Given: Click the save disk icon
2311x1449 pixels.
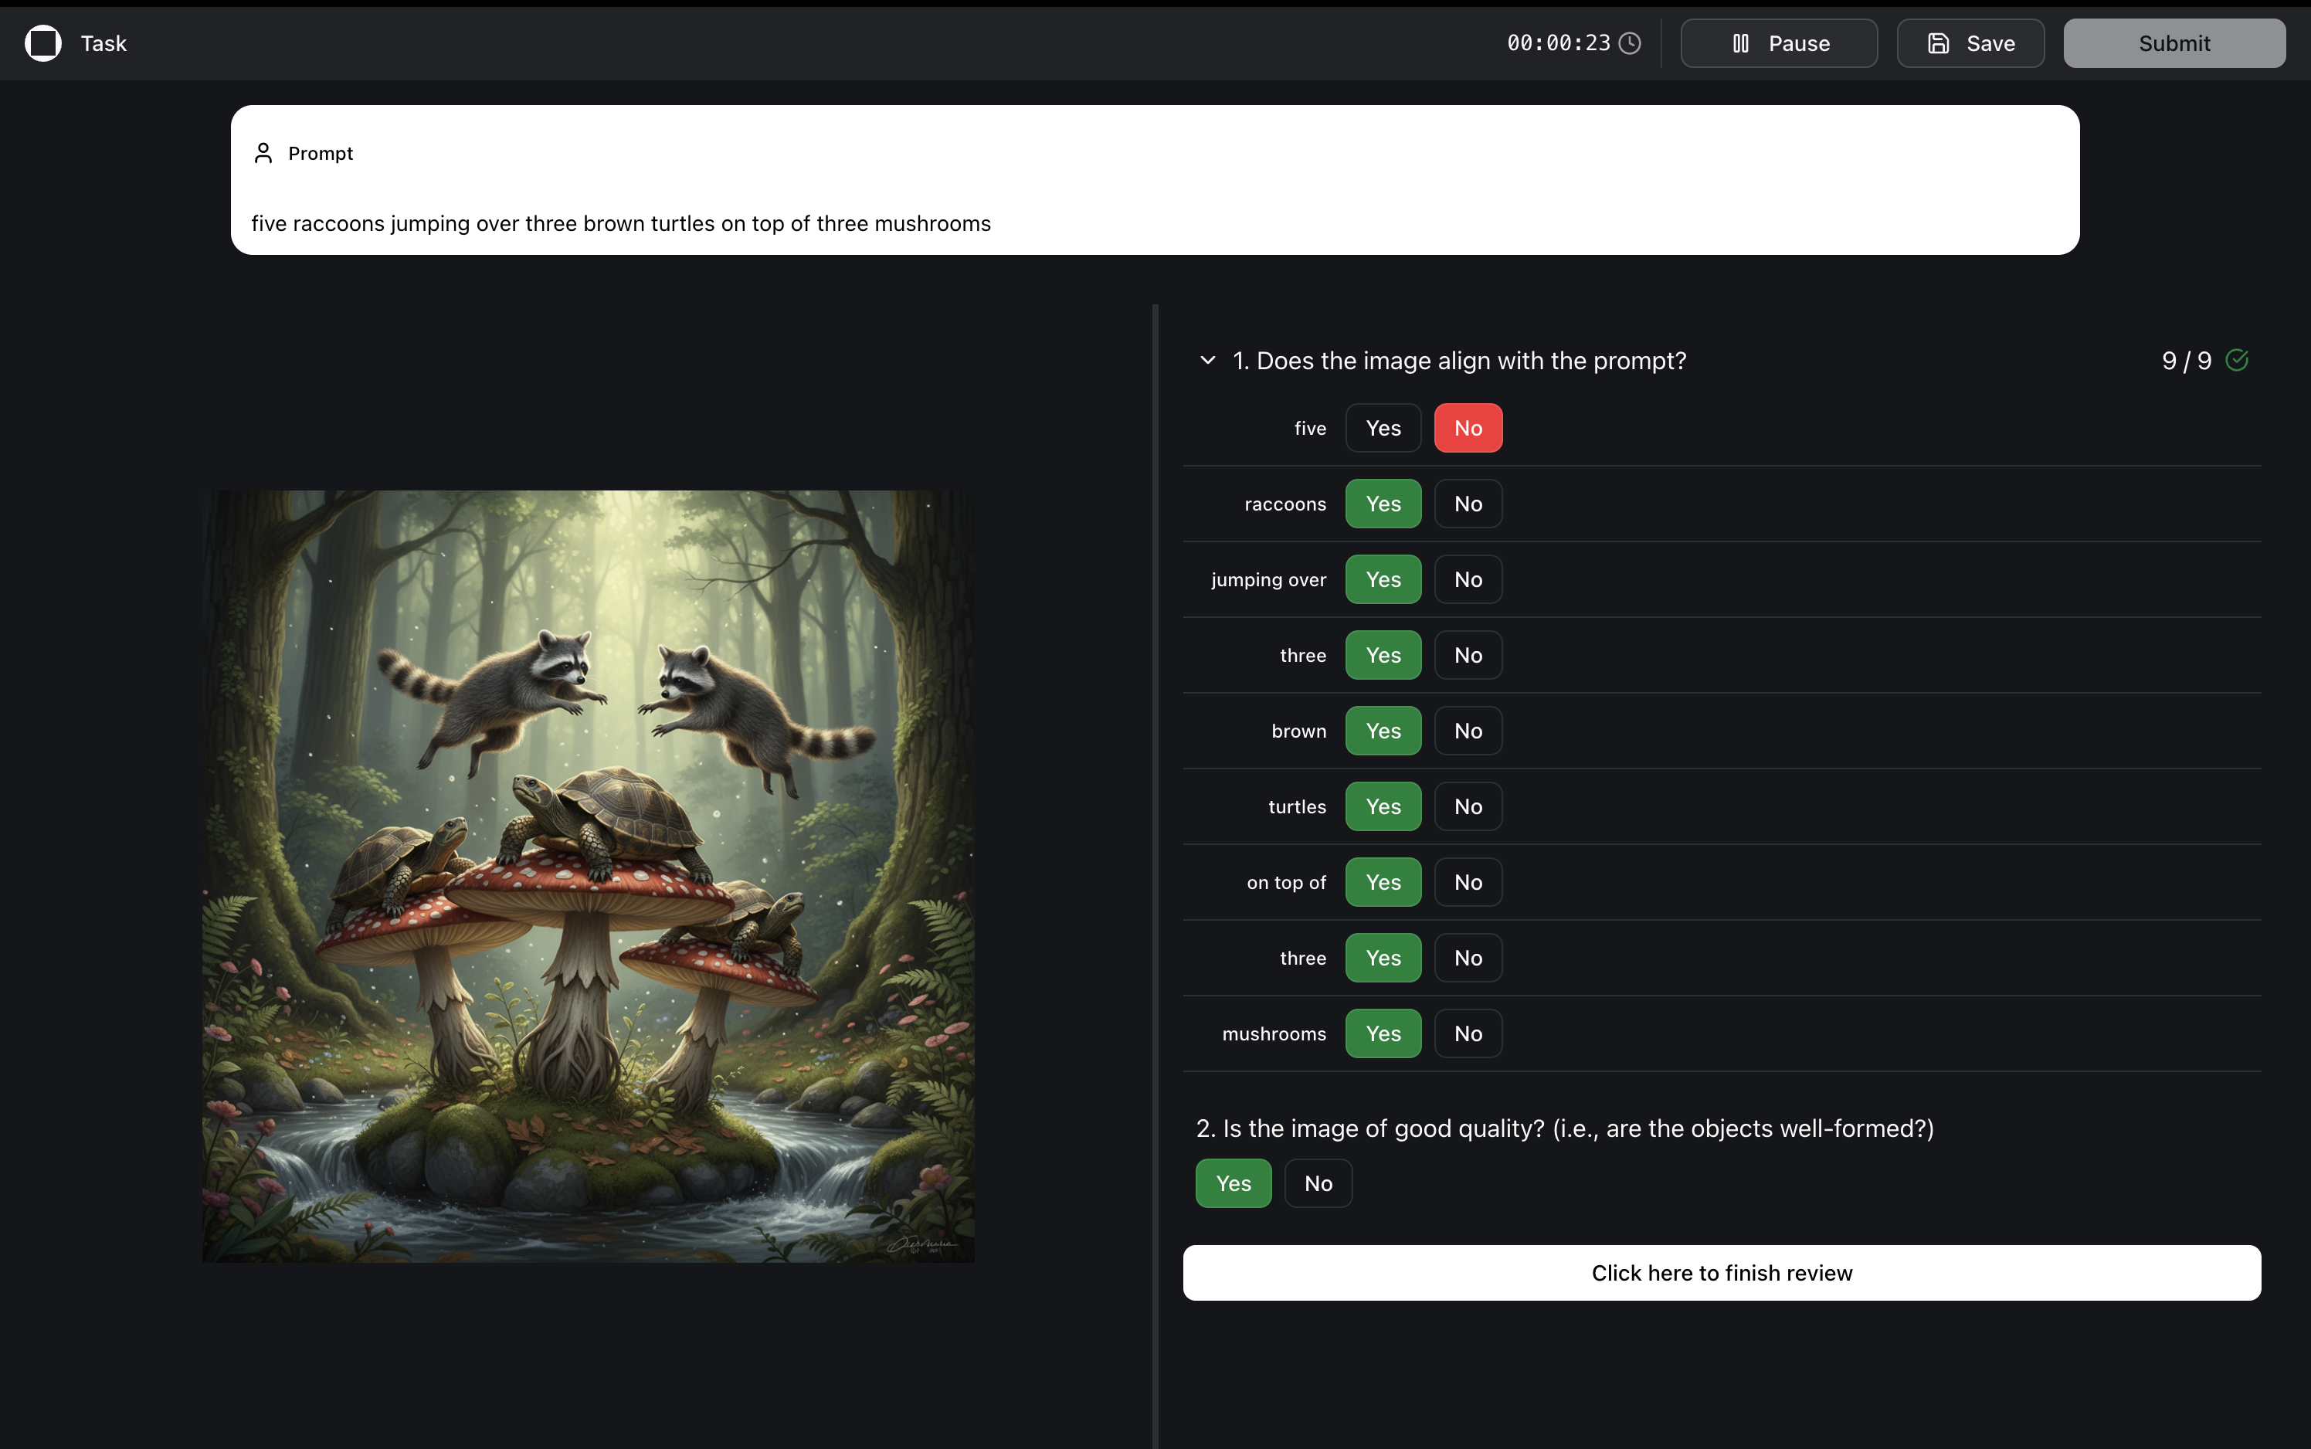Looking at the screenshot, I should click(1938, 43).
